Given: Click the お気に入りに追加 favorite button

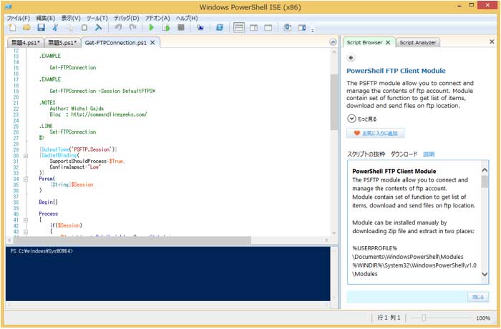Looking at the screenshot, I should 376,133.
